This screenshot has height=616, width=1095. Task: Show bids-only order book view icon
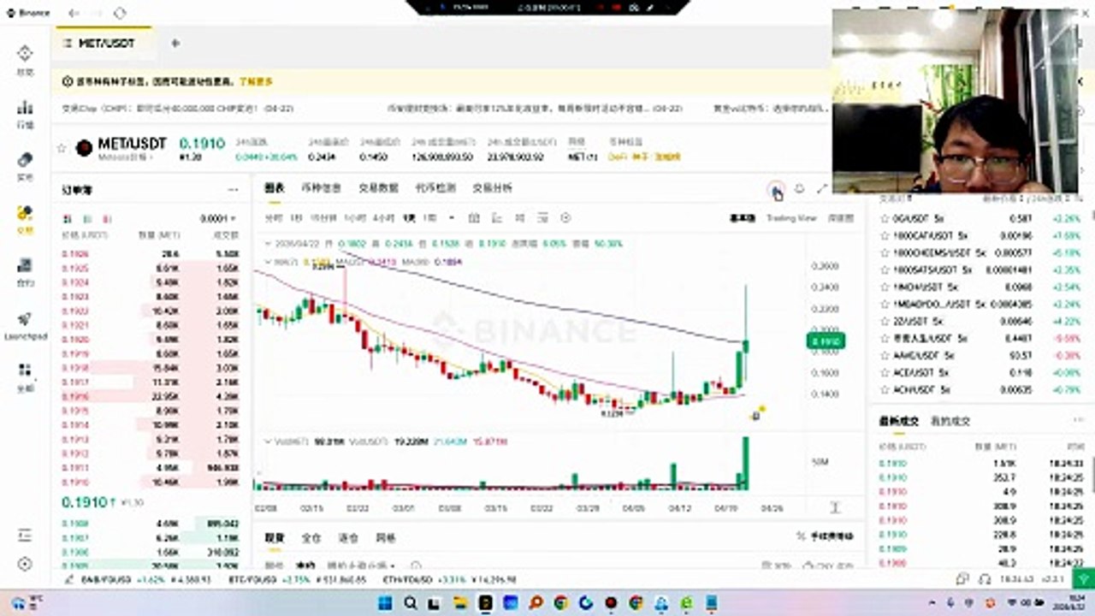pyautogui.click(x=87, y=219)
